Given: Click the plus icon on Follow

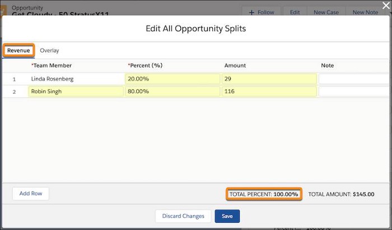Looking at the screenshot, I should (251, 12).
